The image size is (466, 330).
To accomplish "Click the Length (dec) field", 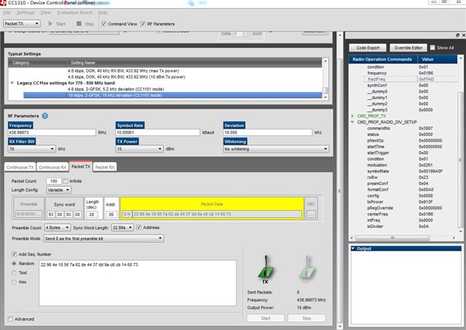I will (92, 214).
